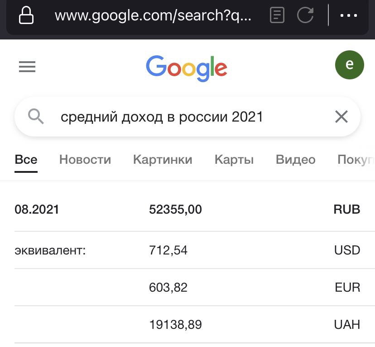The image size is (375, 347).
Task: Open Google hamburger menu
Action: pyautogui.click(x=27, y=67)
